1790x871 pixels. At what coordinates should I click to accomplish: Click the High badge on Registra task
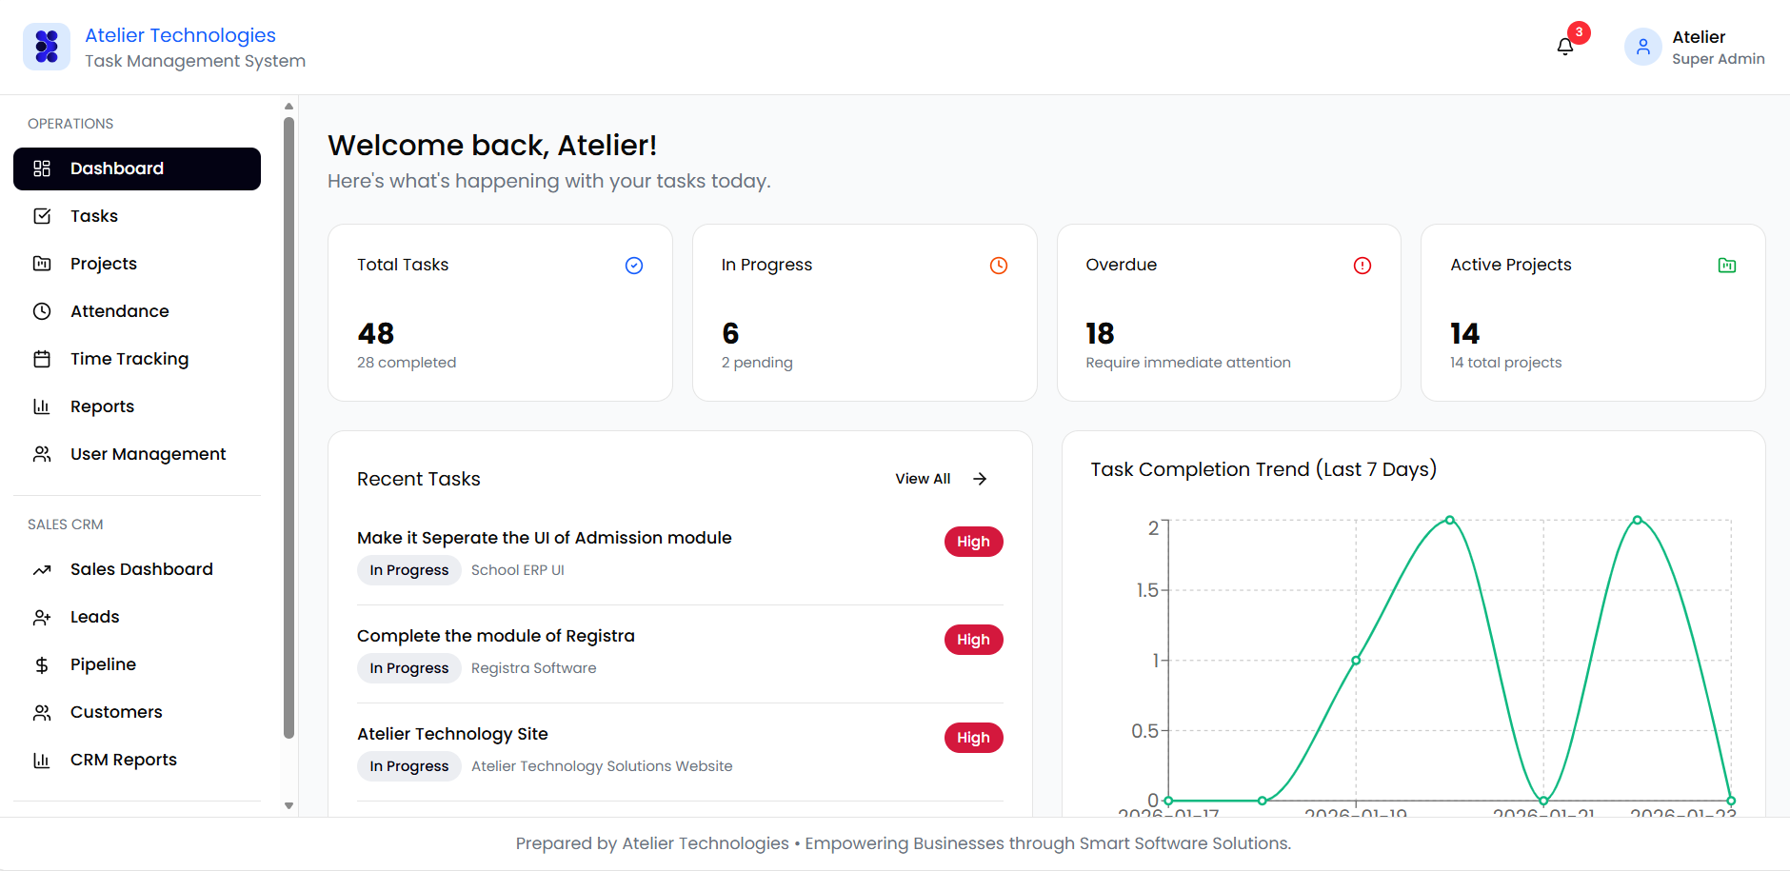click(973, 640)
